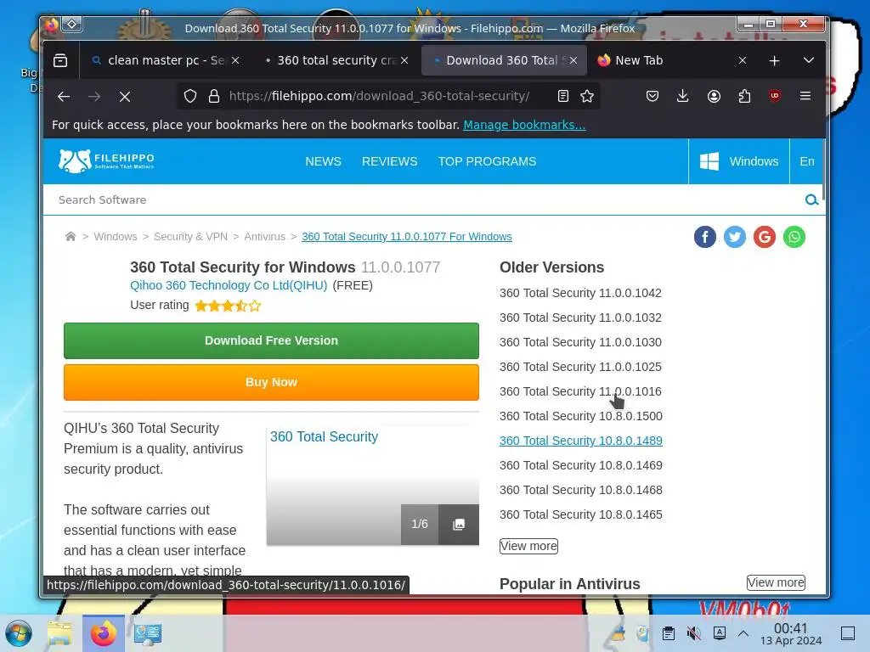Open the En language selector
Screen dimensions: 870x652
point(807,161)
